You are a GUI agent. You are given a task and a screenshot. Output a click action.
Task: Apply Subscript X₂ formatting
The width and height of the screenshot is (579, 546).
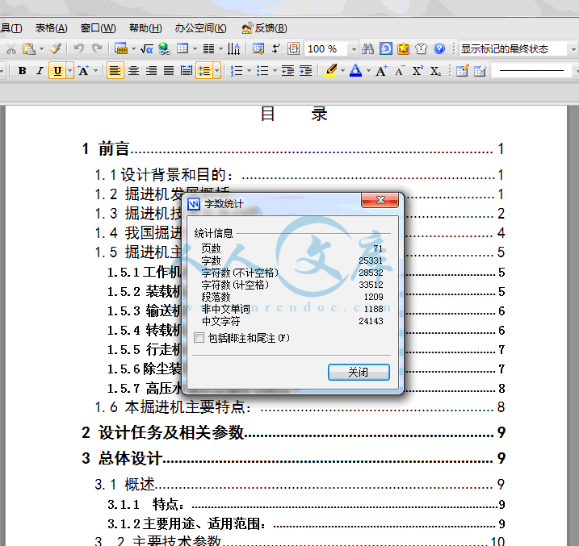coord(435,70)
